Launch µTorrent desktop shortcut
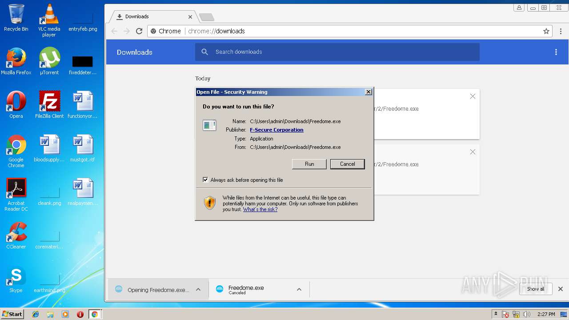The width and height of the screenshot is (569, 320). pyautogui.click(x=49, y=61)
